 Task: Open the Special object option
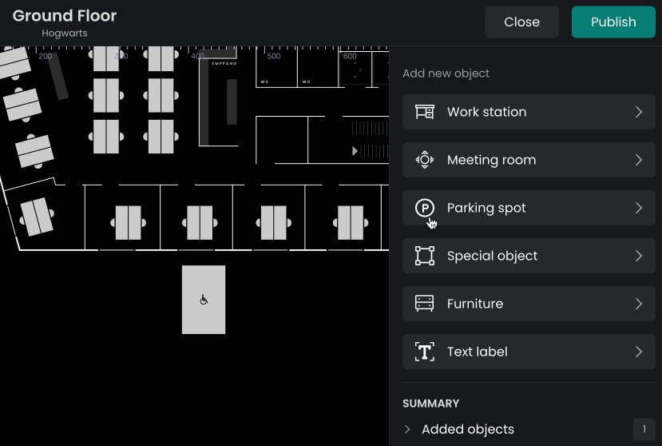pos(492,256)
